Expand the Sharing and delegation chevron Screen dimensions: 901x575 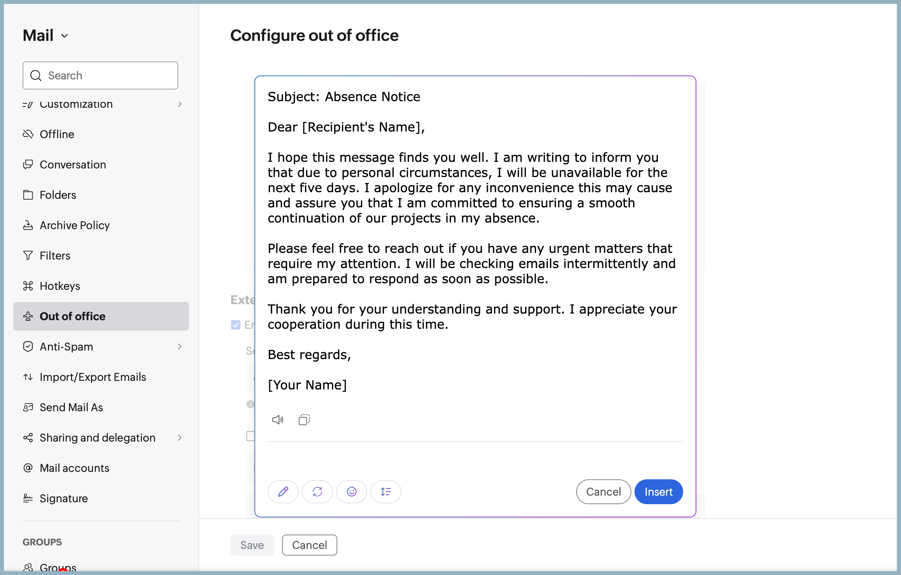pos(180,438)
